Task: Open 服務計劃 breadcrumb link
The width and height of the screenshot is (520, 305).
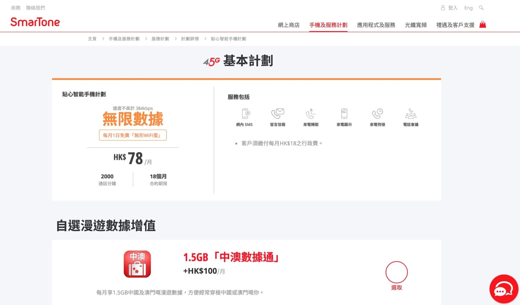Action: 160,39
